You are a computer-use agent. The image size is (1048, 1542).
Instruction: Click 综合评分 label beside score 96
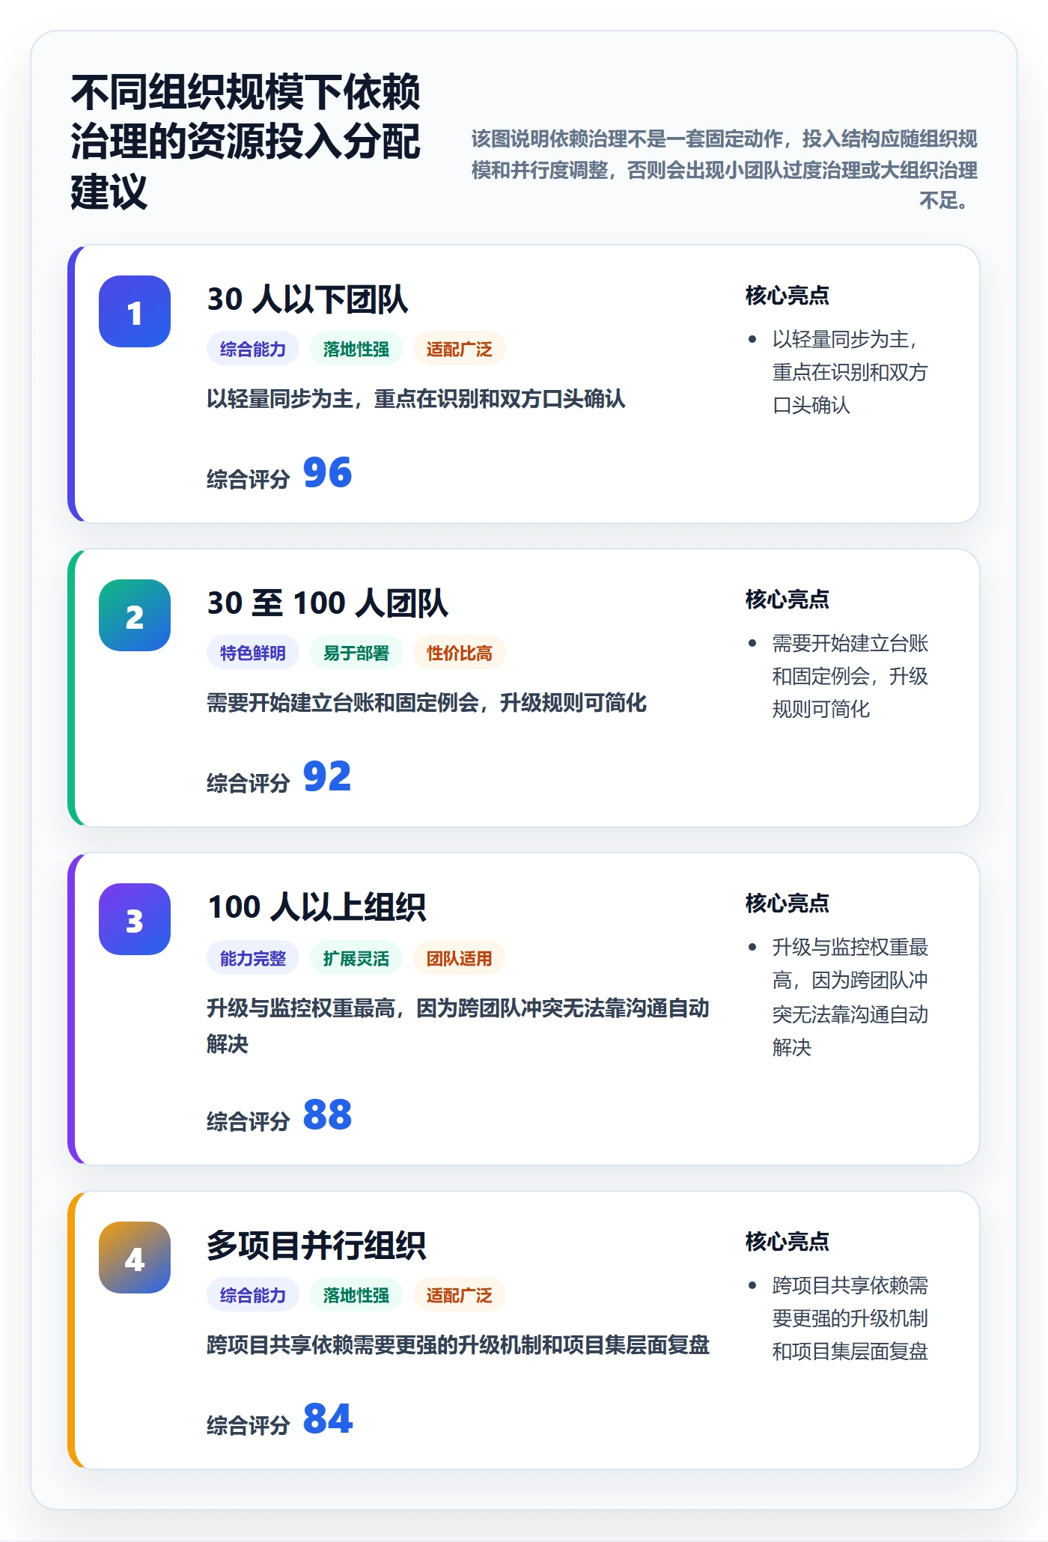point(249,480)
